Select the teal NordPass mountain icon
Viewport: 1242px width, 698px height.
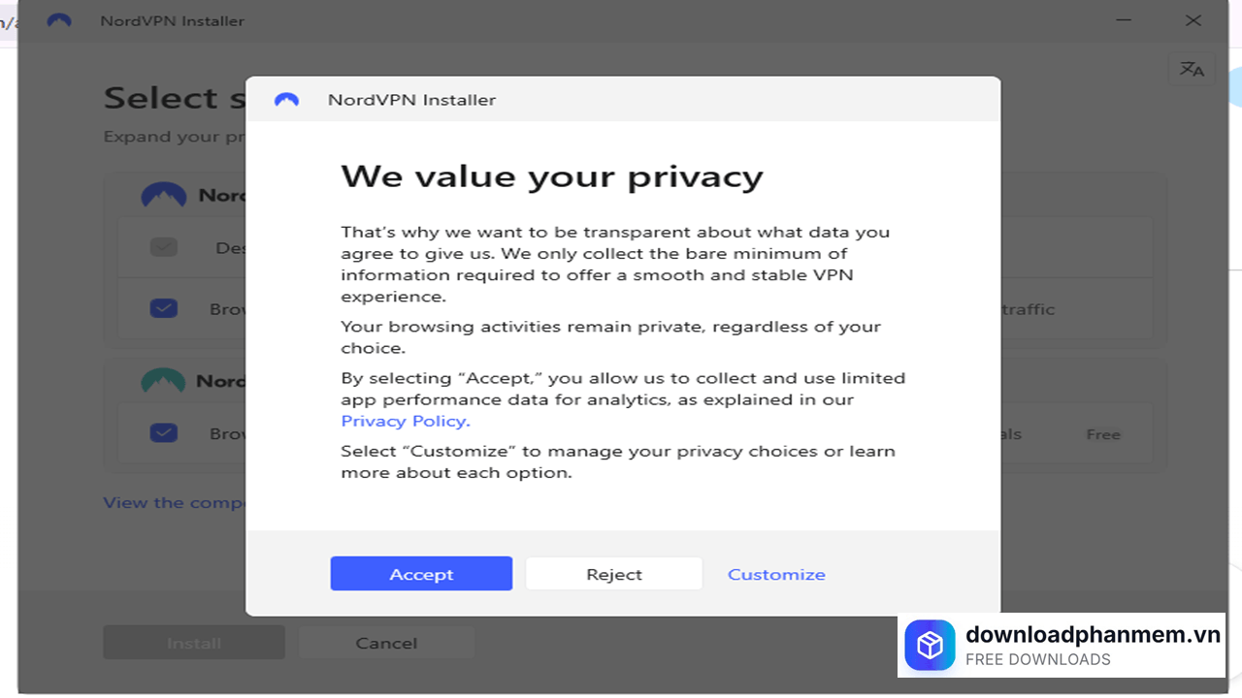coord(164,380)
